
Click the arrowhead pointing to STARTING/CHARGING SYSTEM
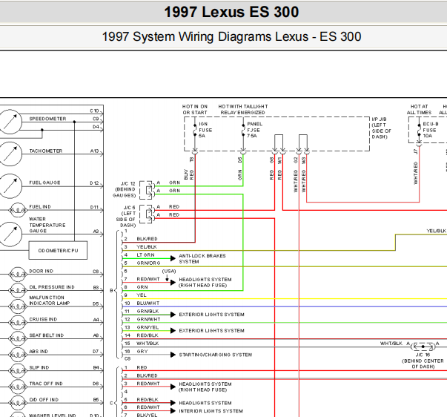173,355
